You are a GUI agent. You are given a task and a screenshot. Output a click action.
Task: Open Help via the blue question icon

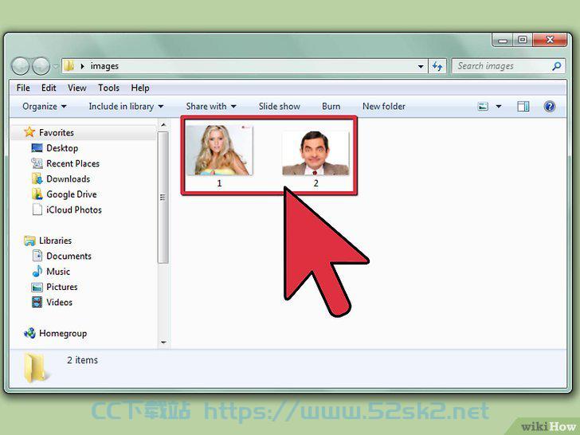(x=550, y=107)
